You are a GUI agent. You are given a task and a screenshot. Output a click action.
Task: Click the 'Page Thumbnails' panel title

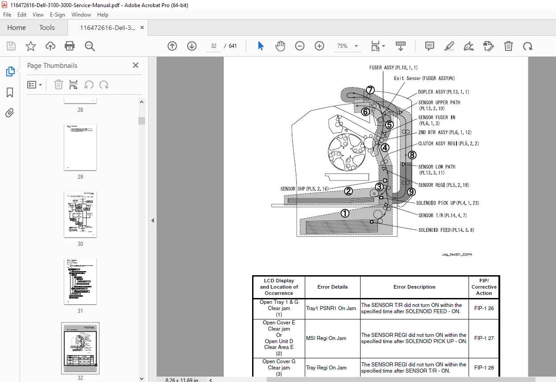click(x=52, y=65)
